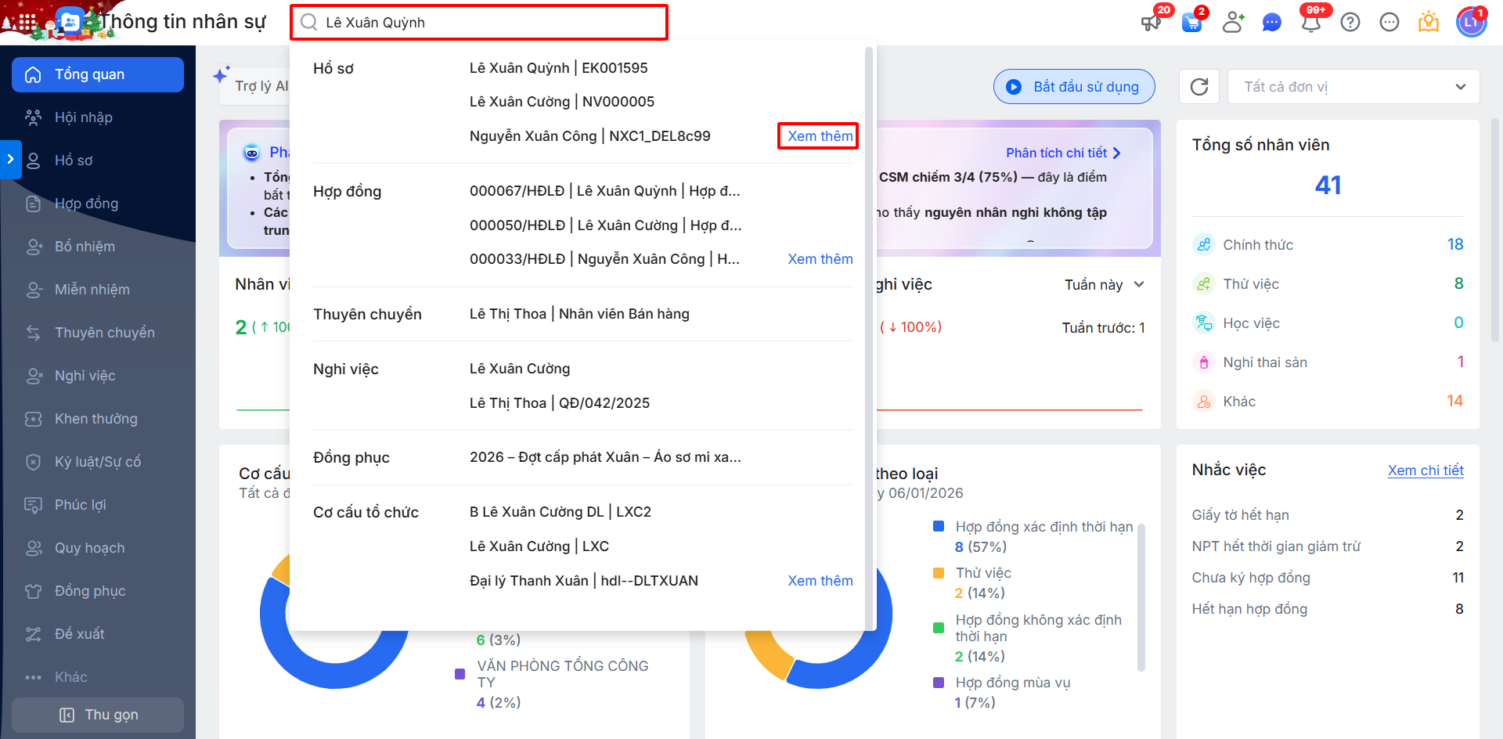Viewport: 1503px width, 739px height.
Task: Open Phúc lợi in sidebar
Action: point(98,505)
